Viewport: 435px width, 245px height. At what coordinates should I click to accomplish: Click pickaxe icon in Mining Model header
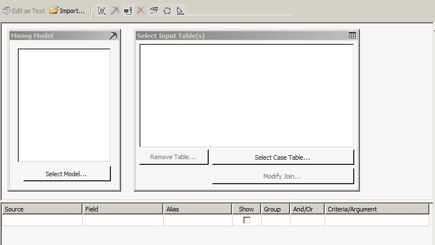click(x=113, y=35)
